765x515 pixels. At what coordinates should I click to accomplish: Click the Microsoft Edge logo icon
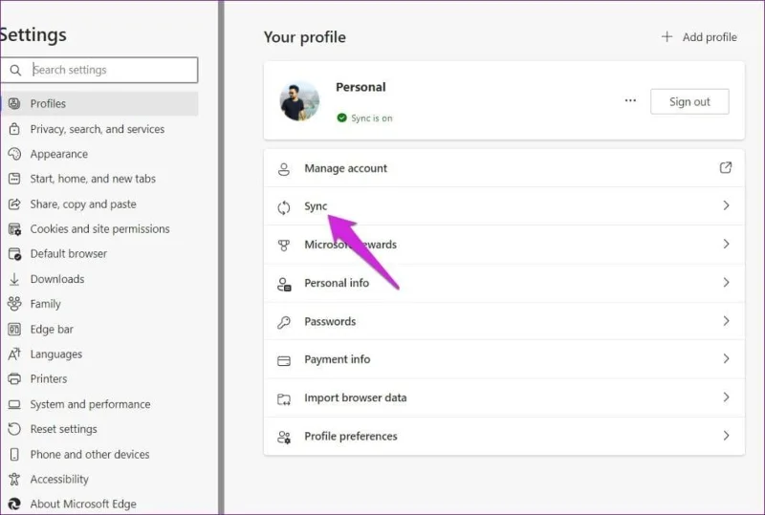click(x=14, y=504)
